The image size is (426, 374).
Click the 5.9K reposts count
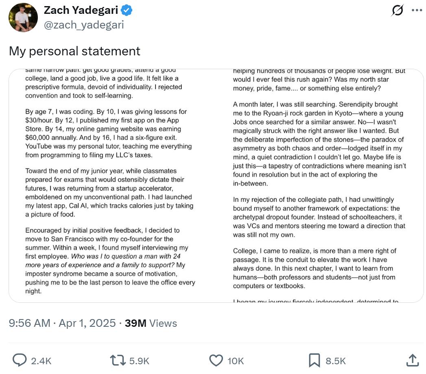point(139,361)
